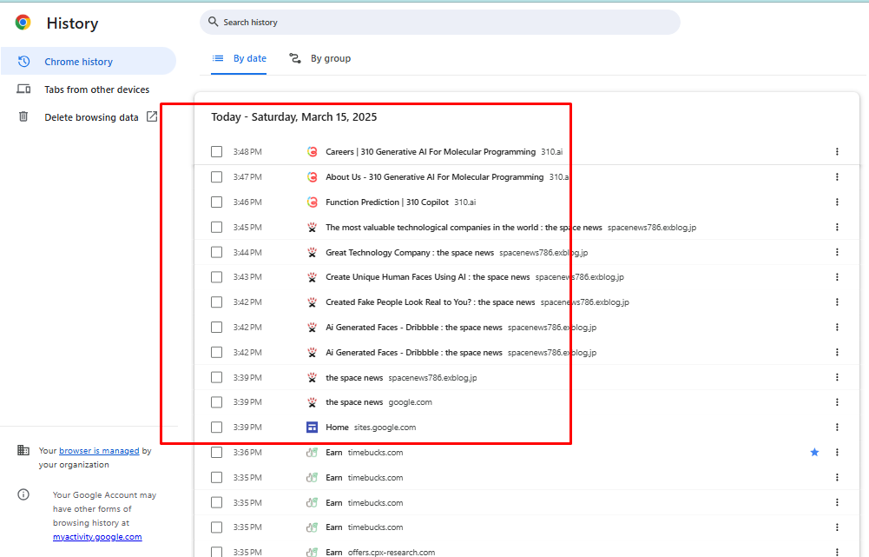Open the myactivity.google.com link

[97, 536]
